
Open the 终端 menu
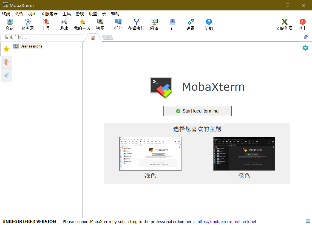(x=6, y=14)
